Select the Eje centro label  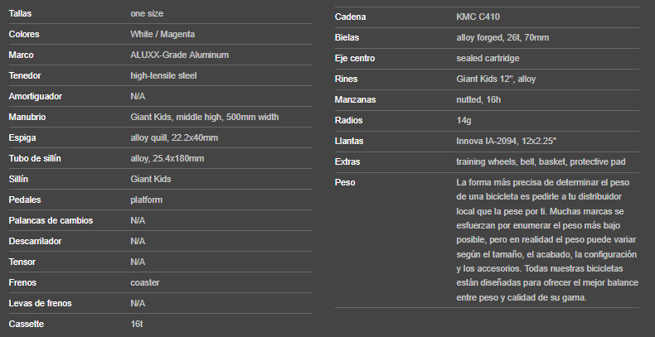355,59
